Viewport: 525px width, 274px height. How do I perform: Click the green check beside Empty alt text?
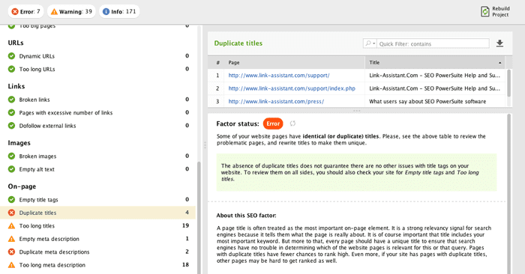(12, 168)
